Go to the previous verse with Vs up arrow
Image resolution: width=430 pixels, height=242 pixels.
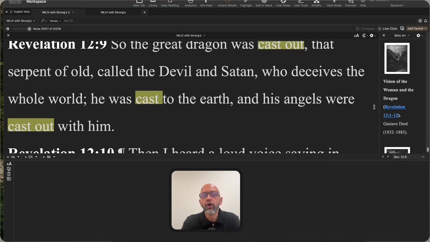8,157
